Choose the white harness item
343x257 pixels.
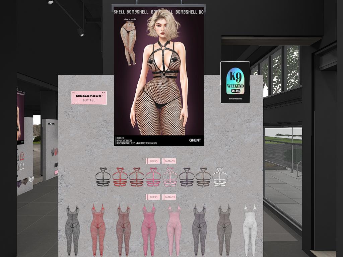coord(220,177)
